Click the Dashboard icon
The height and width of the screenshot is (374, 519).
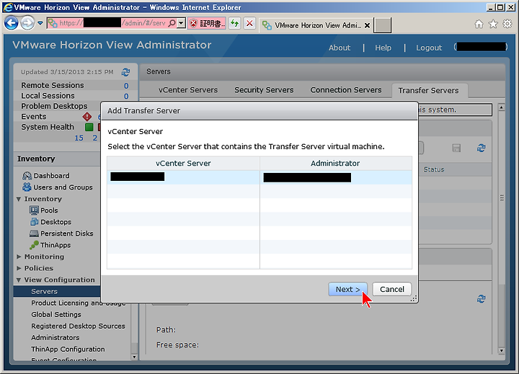click(27, 176)
